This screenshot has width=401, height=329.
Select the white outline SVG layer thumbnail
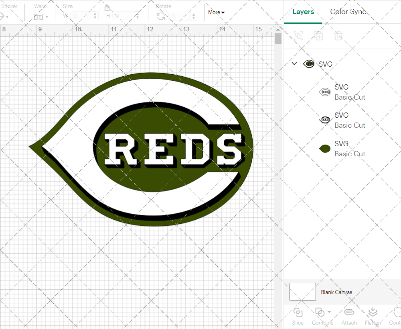(x=325, y=92)
